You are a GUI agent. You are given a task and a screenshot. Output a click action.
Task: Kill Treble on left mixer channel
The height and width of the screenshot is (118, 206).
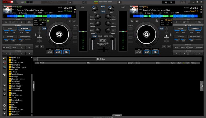click(92, 17)
